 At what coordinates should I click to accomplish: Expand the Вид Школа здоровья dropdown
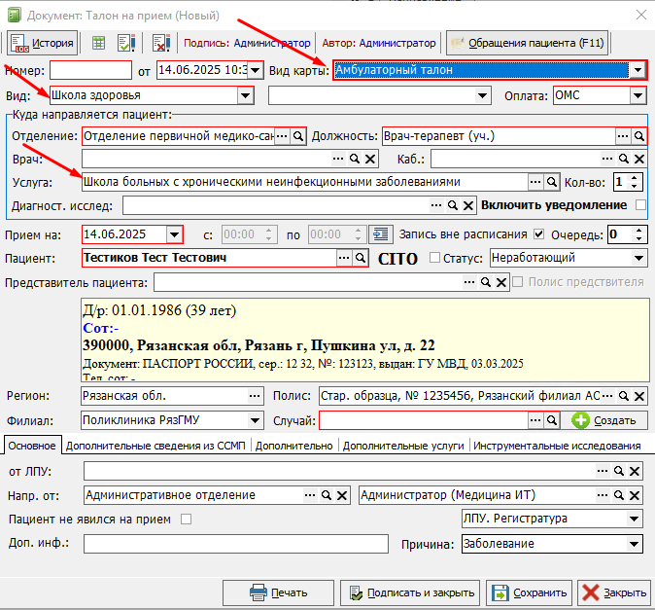click(x=245, y=95)
